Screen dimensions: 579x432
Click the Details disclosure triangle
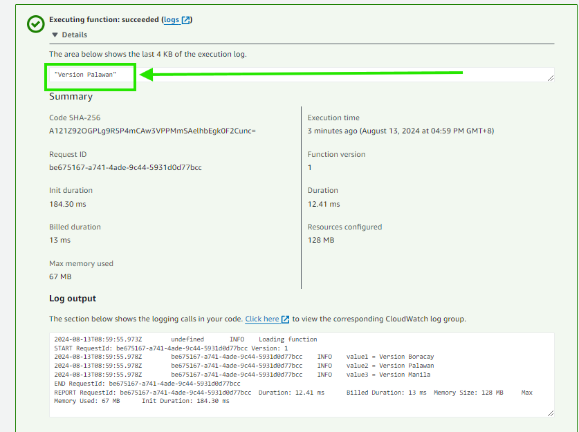[56, 35]
